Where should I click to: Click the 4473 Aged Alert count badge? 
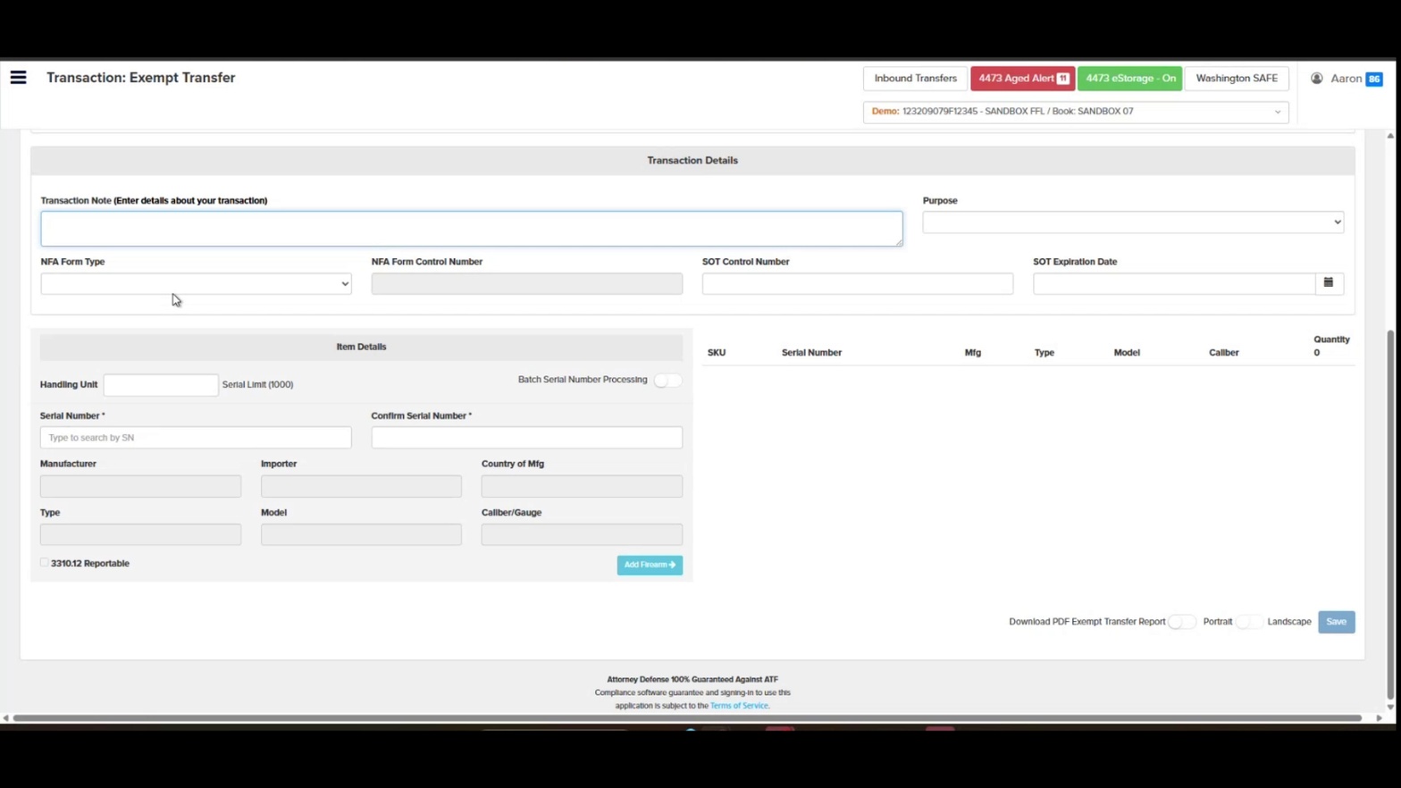(1063, 79)
